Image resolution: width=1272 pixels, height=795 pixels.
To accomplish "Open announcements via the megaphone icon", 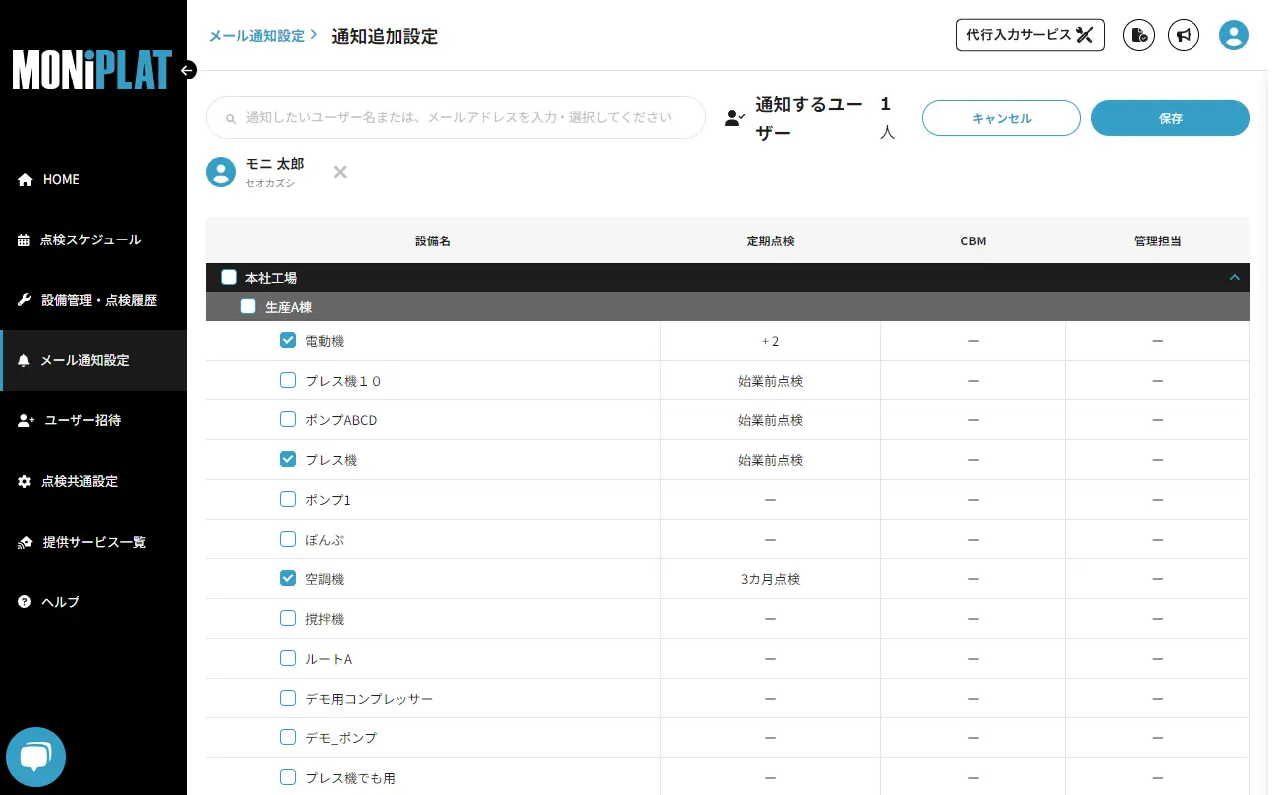I will 1184,35.
